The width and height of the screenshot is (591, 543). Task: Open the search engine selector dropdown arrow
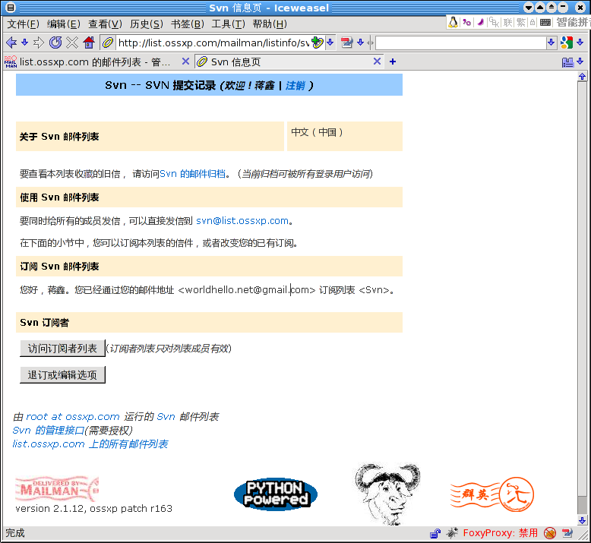(580, 42)
